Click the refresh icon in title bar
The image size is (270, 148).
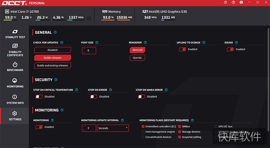[x=225, y=2]
